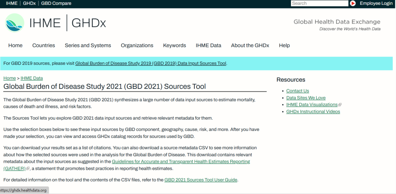Open the About the GHDx menu item
396x194 pixels.
click(250, 45)
